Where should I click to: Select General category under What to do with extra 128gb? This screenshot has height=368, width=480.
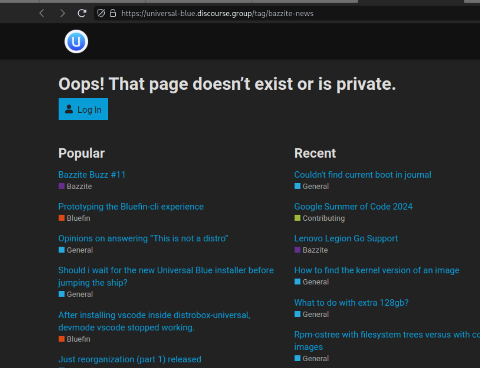click(x=312, y=314)
